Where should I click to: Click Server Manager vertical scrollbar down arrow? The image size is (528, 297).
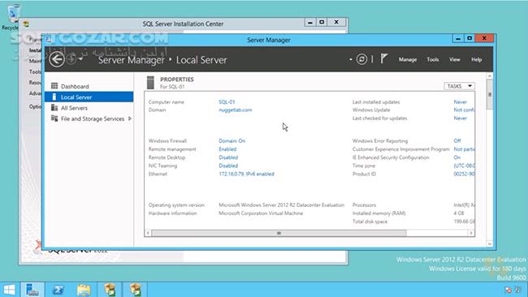click(x=490, y=244)
